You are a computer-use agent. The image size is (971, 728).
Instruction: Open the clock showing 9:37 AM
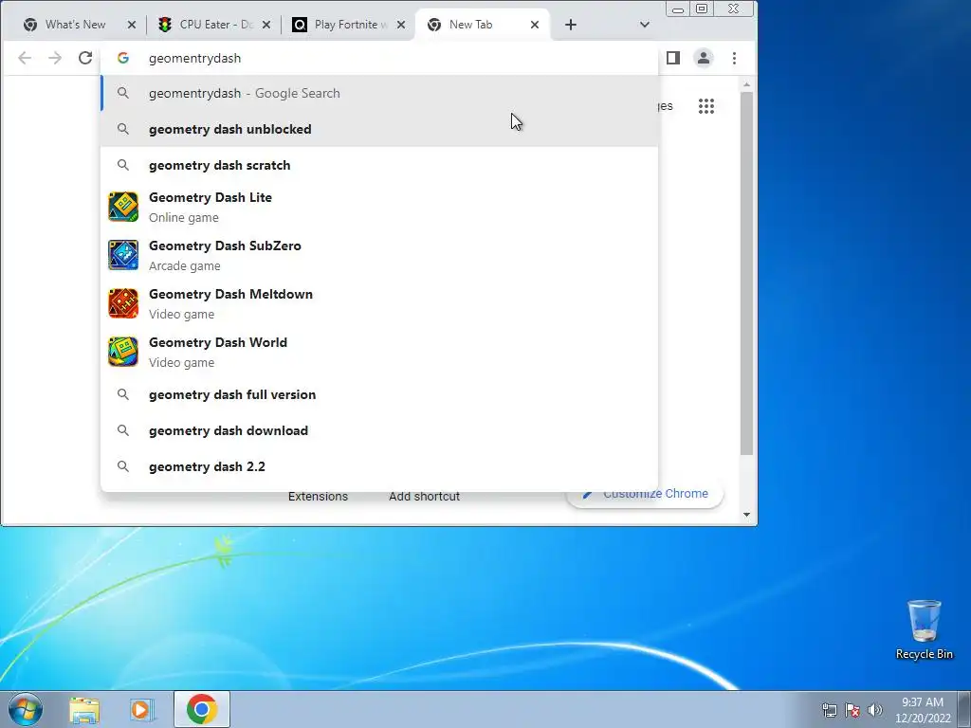(x=923, y=710)
